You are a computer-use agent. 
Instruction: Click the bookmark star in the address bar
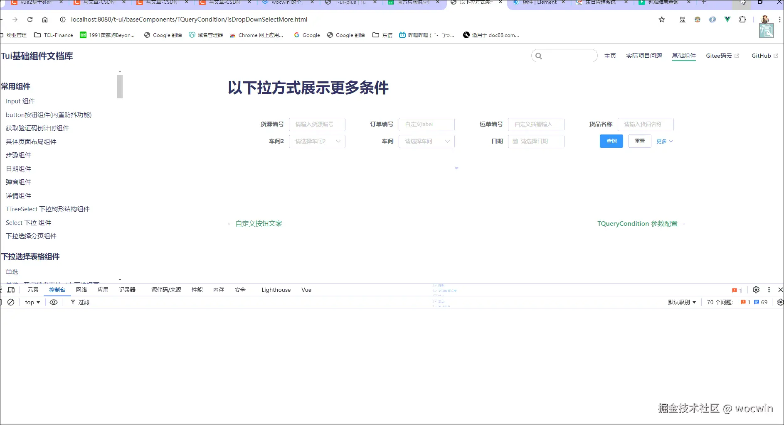662,20
